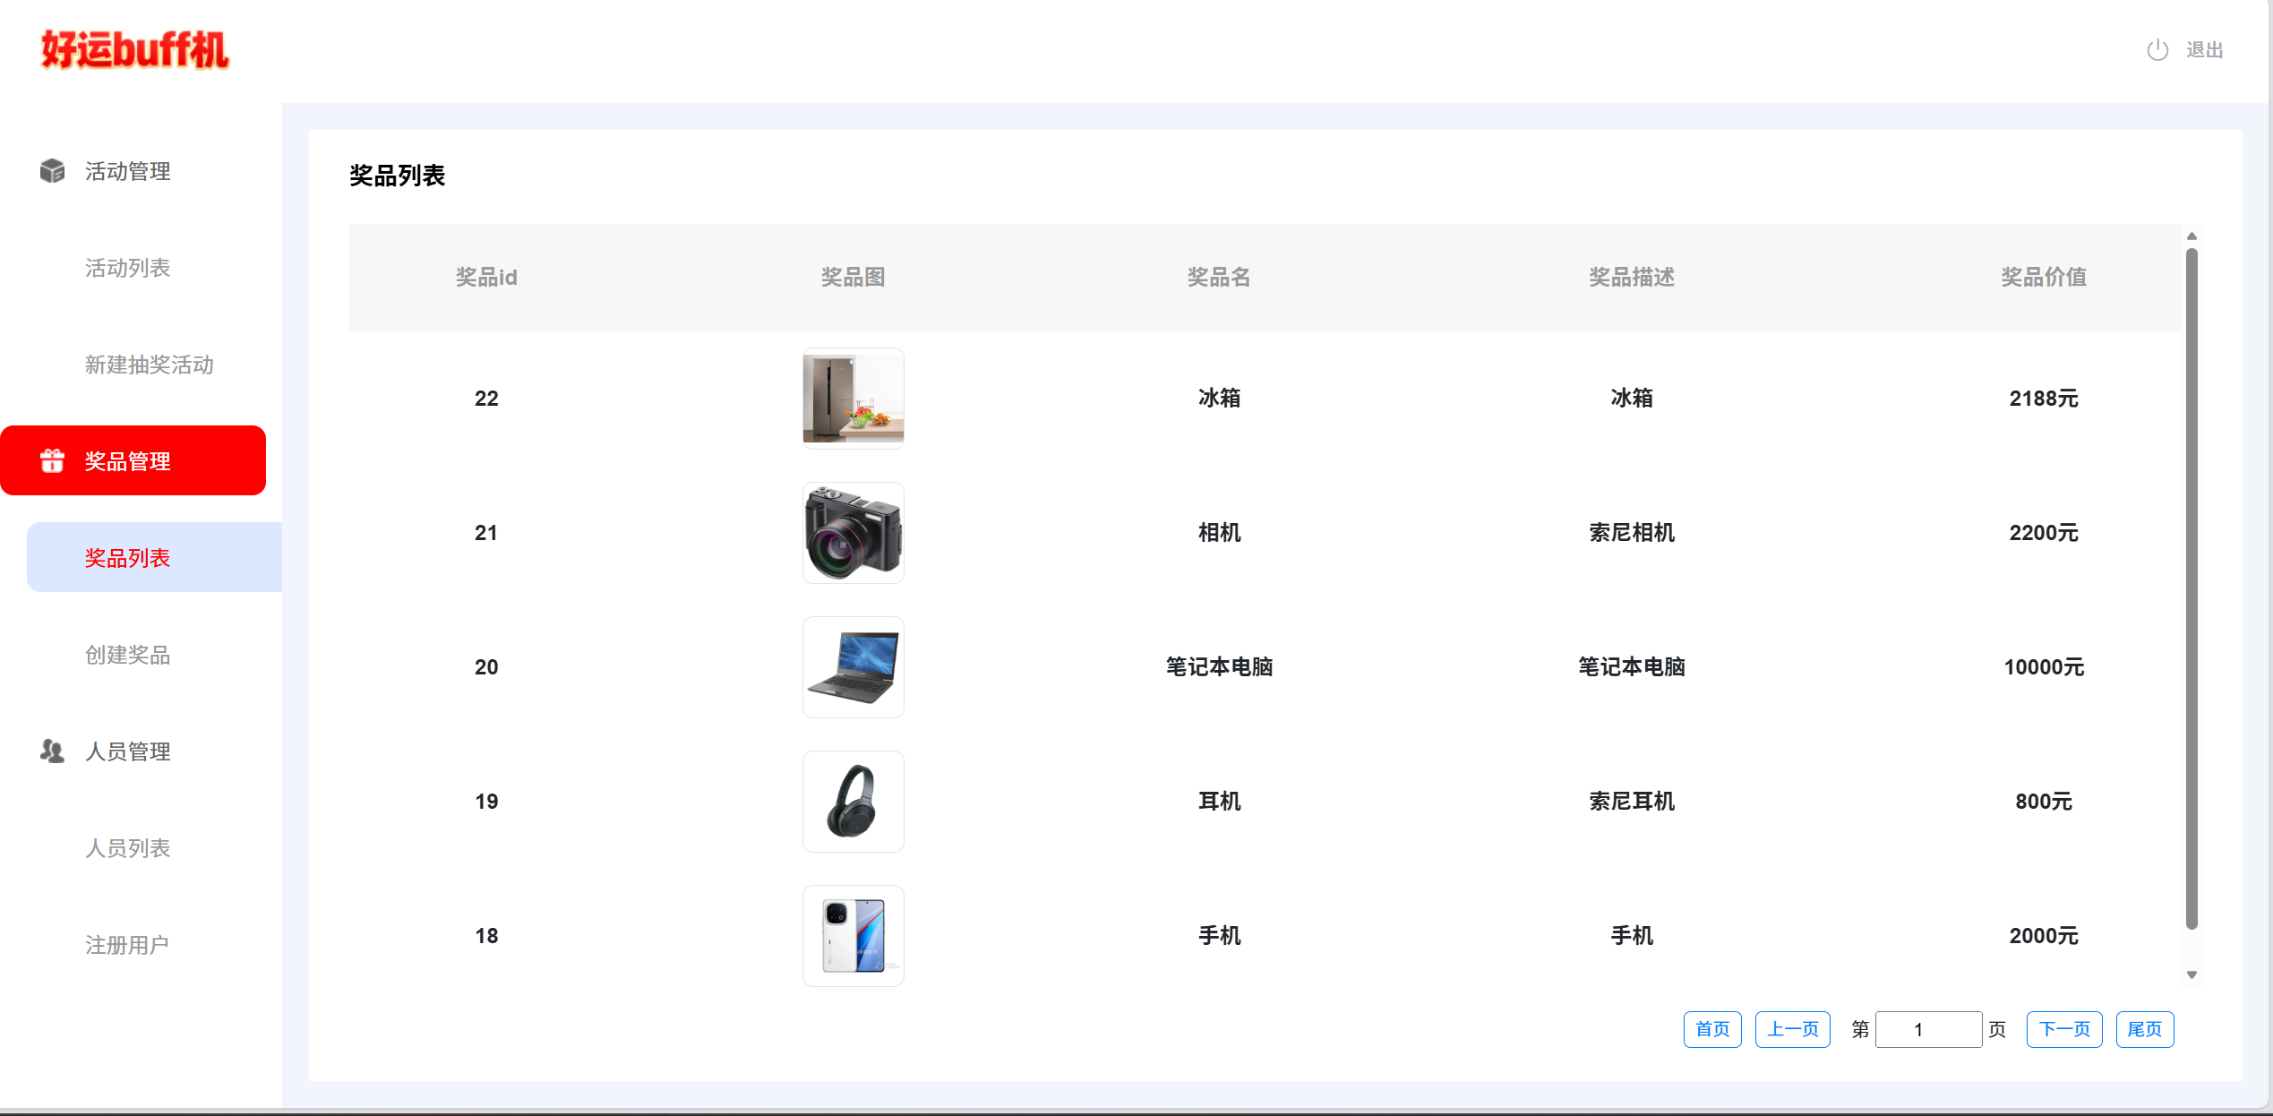The width and height of the screenshot is (2273, 1116).
Task: Open the 人员列表 page
Action: click(x=127, y=848)
